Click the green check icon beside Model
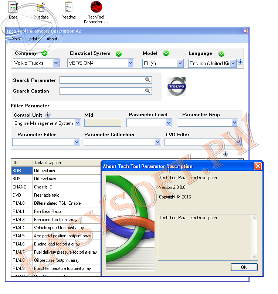The width and height of the screenshot is (278, 294). (166, 53)
